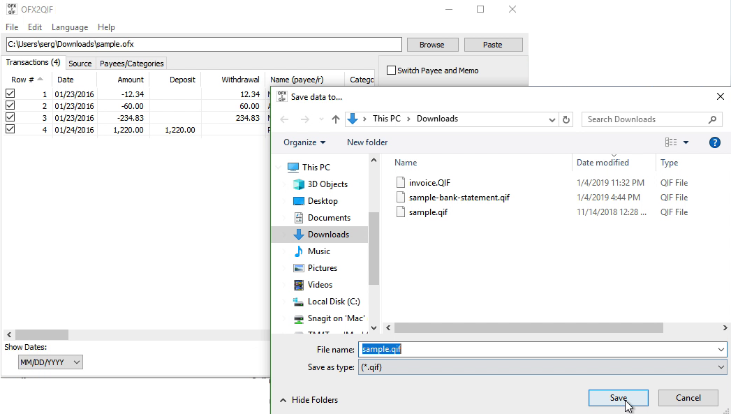The width and height of the screenshot is (731, 414).
Task: Open the Language menu
Action: [70, 27]
